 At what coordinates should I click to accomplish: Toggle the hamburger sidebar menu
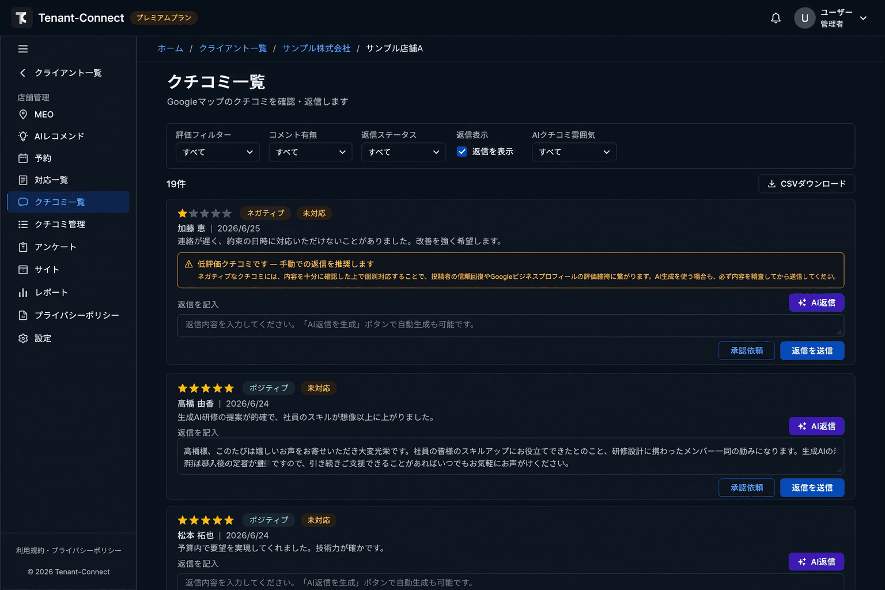point(23,49)
